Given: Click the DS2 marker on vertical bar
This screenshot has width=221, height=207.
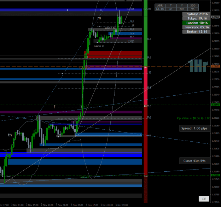Looking at the screenshot, I should pos(146,176).
